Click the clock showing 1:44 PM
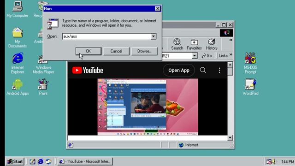The width and height of the screenshot is (295, 166). coord(288,162)
